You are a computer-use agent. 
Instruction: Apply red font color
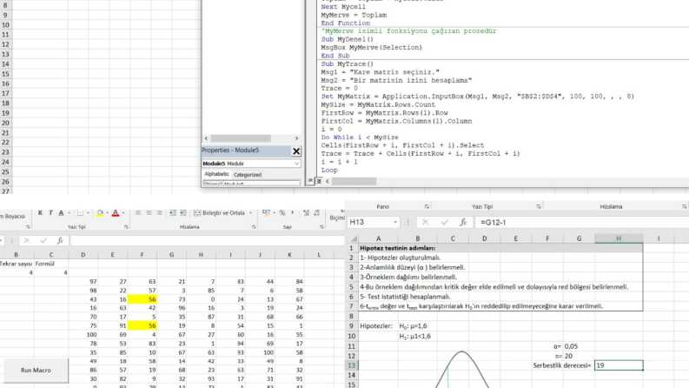tap(116, 213)
